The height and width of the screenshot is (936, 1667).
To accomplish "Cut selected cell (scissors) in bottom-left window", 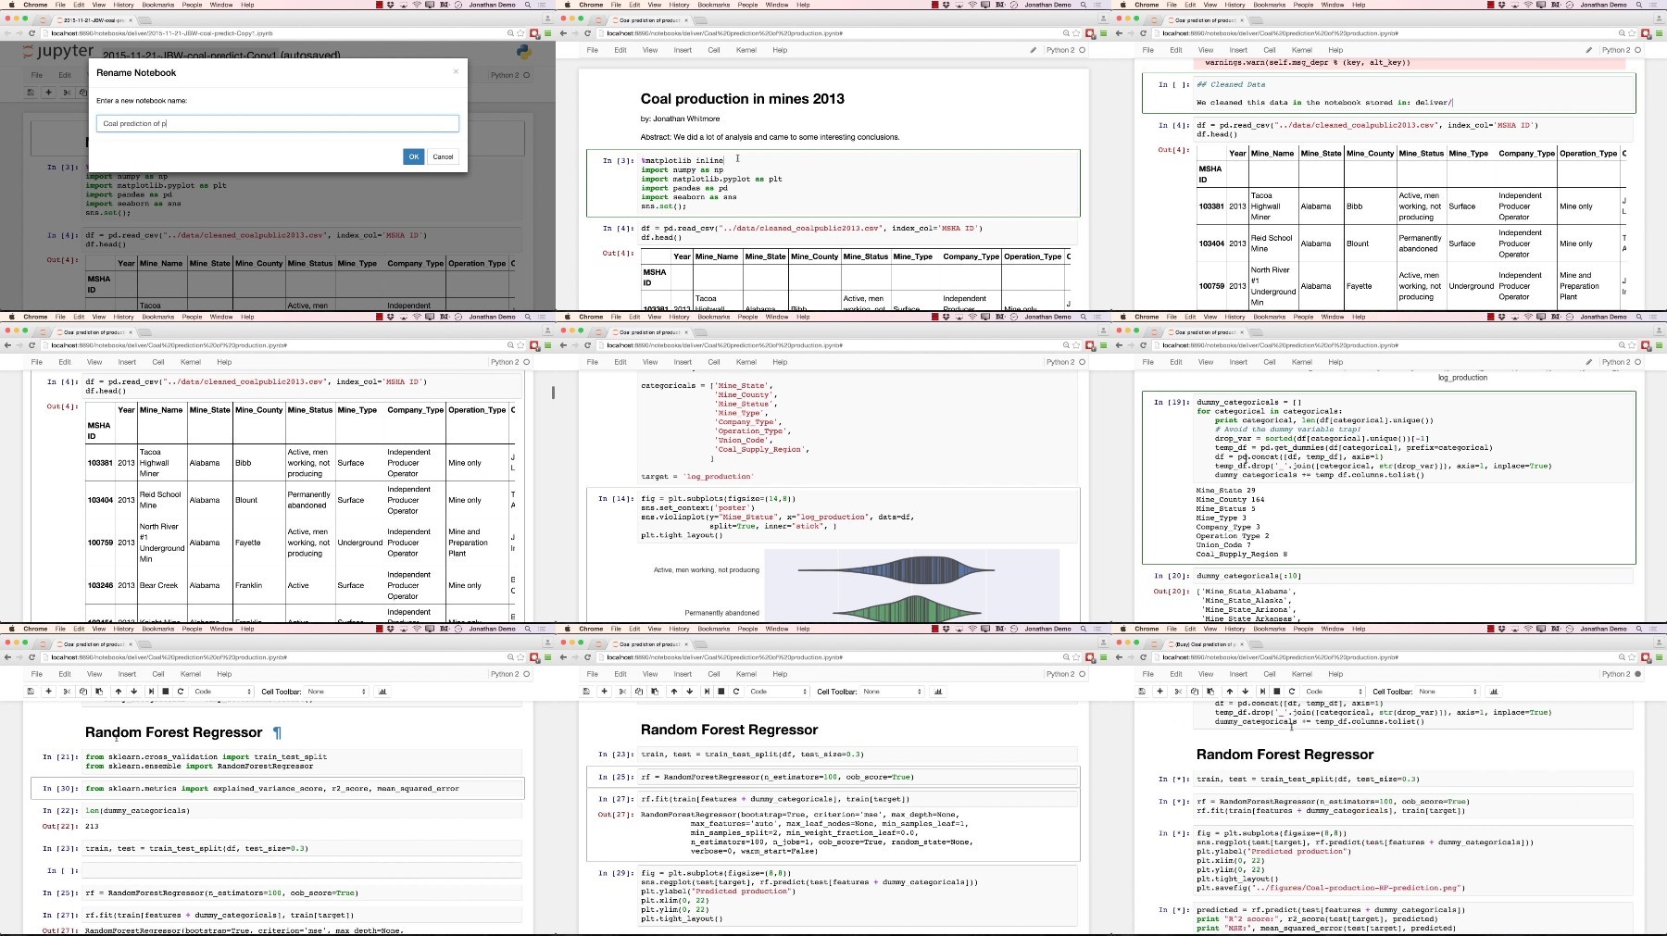I will tap(67, 691).
